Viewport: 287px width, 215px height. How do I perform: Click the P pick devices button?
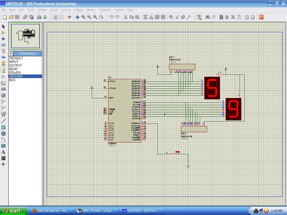11,53
